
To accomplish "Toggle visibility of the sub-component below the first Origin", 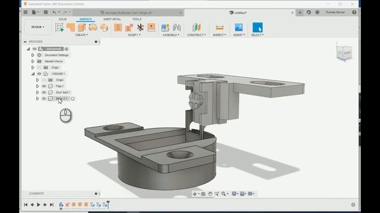I will pyautogui.click(x=39, y=73).
